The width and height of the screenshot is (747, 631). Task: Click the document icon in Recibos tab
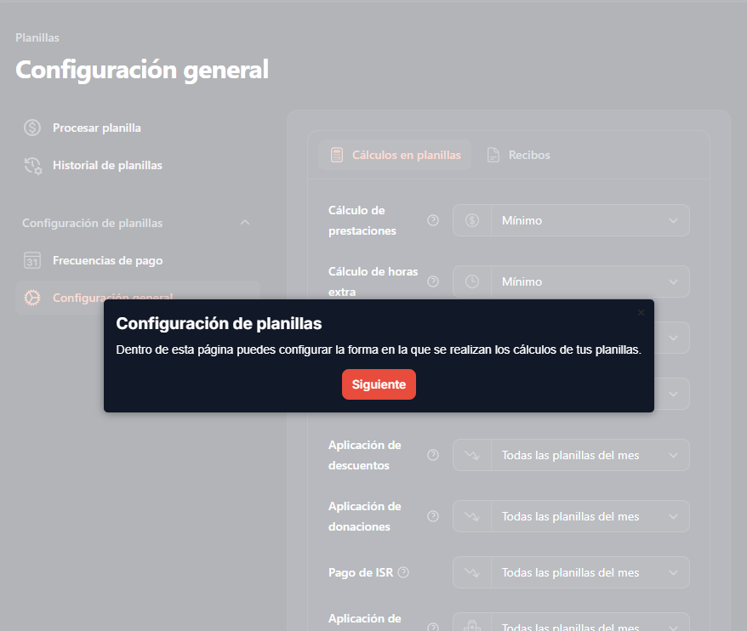(493, 155)
